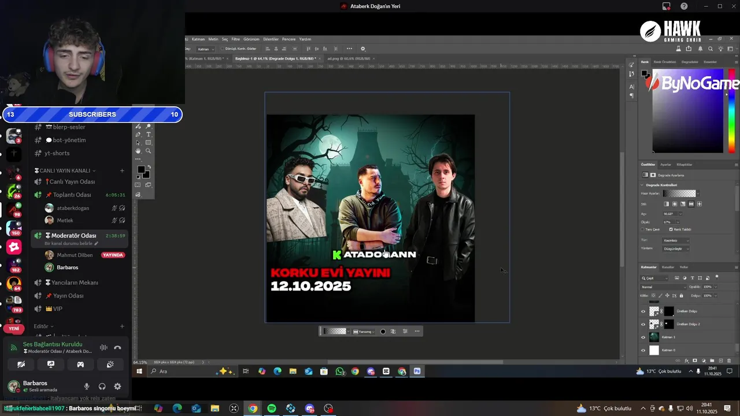The width and height of the screenshot is (740, 416).
Task: Switch to the Kanallar panel tab
Action: (668, 267)
